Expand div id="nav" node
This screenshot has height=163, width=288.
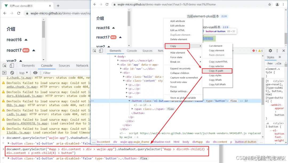click(121, 68)
